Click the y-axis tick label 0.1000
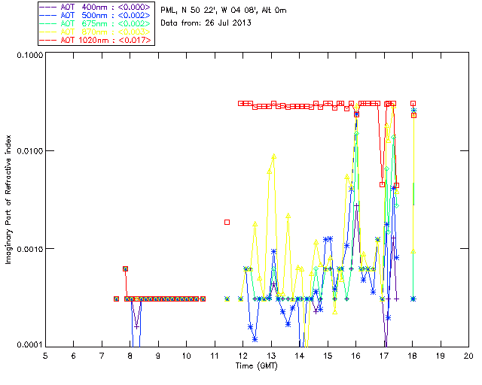Screen dimensions: 482x385 click(x=29, y=55)
